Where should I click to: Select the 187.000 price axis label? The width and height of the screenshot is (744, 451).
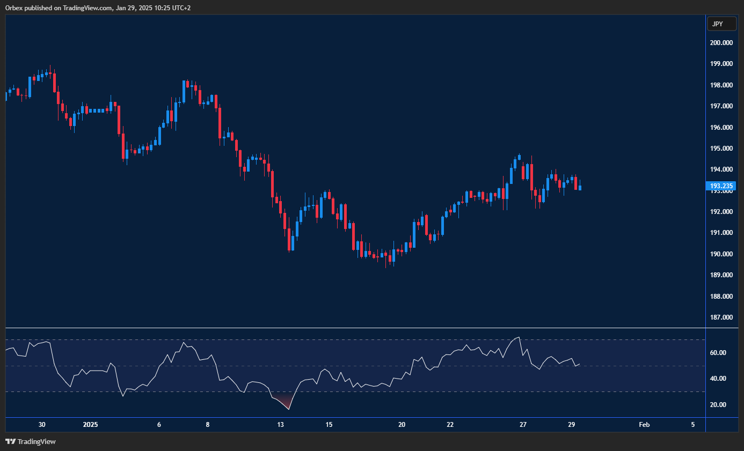721,317
